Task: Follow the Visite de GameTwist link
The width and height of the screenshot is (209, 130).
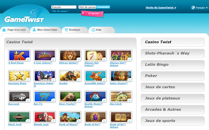Action: point(161,8)
